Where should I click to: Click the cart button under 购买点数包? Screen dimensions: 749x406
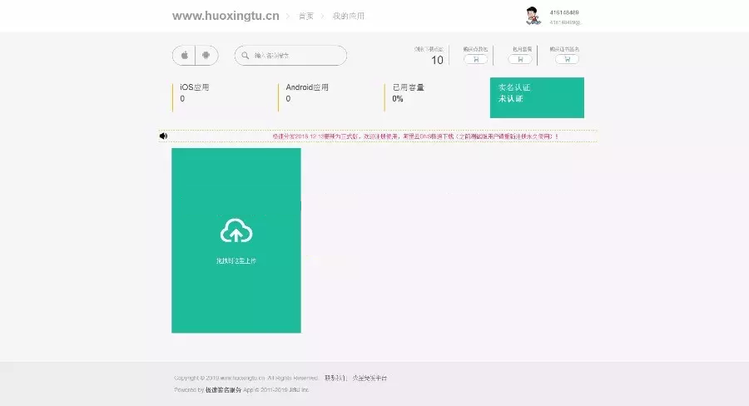476,59
